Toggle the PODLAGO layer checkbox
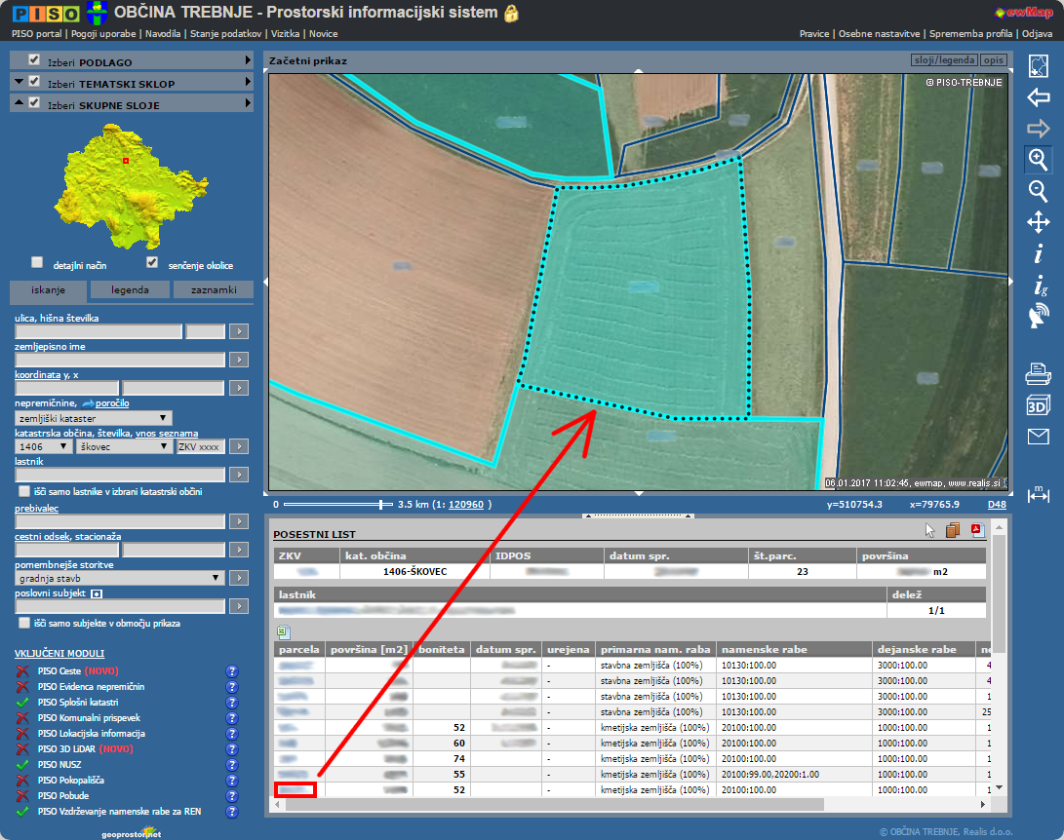 tap(34, 60)
